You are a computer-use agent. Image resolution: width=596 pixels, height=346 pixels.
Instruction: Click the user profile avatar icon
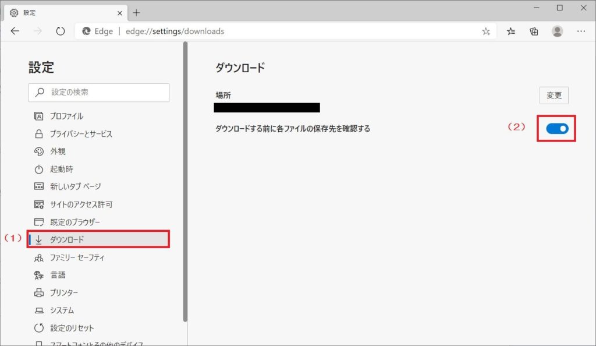557,31
